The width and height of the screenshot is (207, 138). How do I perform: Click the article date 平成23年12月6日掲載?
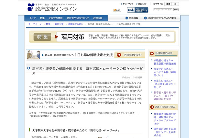click(x=132, y=77)
